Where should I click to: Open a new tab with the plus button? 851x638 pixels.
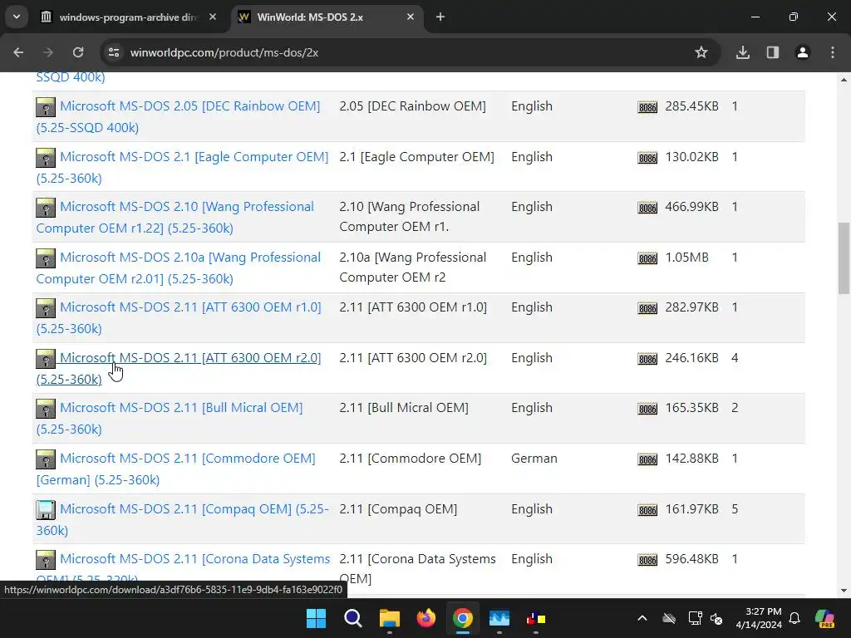440,17
